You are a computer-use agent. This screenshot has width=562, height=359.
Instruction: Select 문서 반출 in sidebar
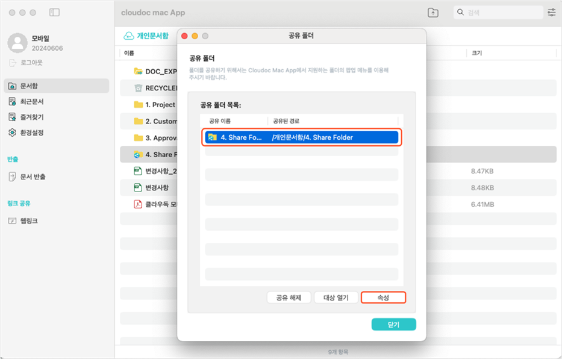[x=33, y=177]
